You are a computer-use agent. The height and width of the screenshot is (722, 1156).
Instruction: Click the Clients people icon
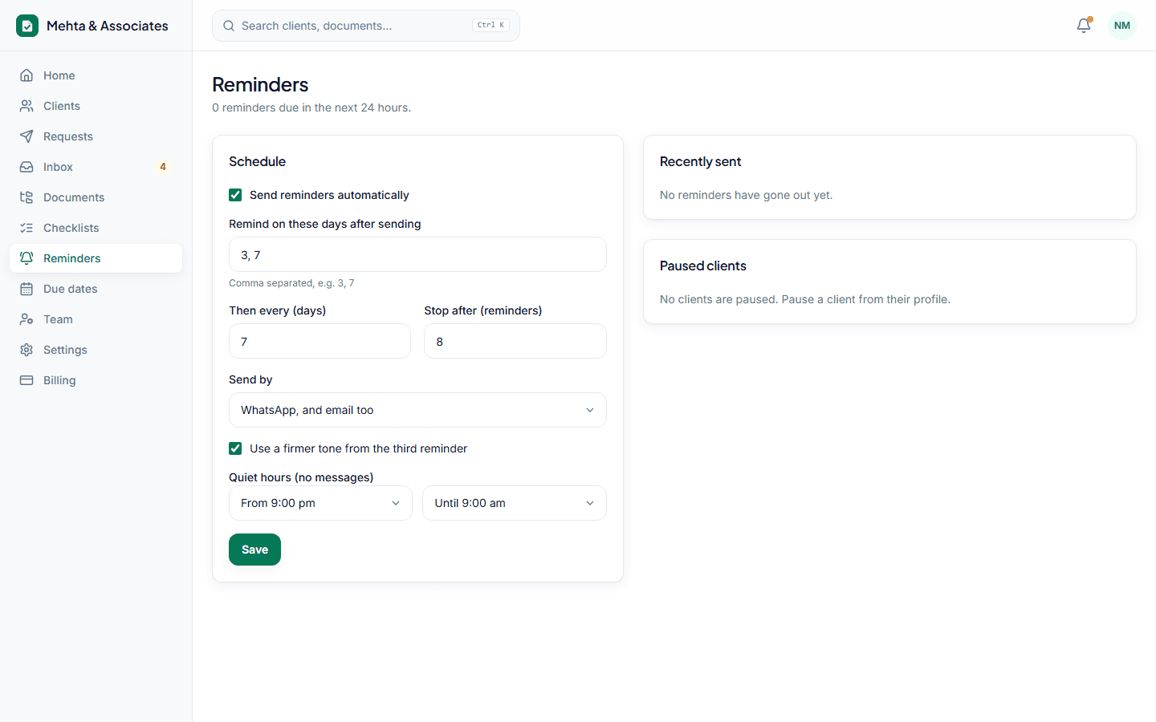click(26, 106)
